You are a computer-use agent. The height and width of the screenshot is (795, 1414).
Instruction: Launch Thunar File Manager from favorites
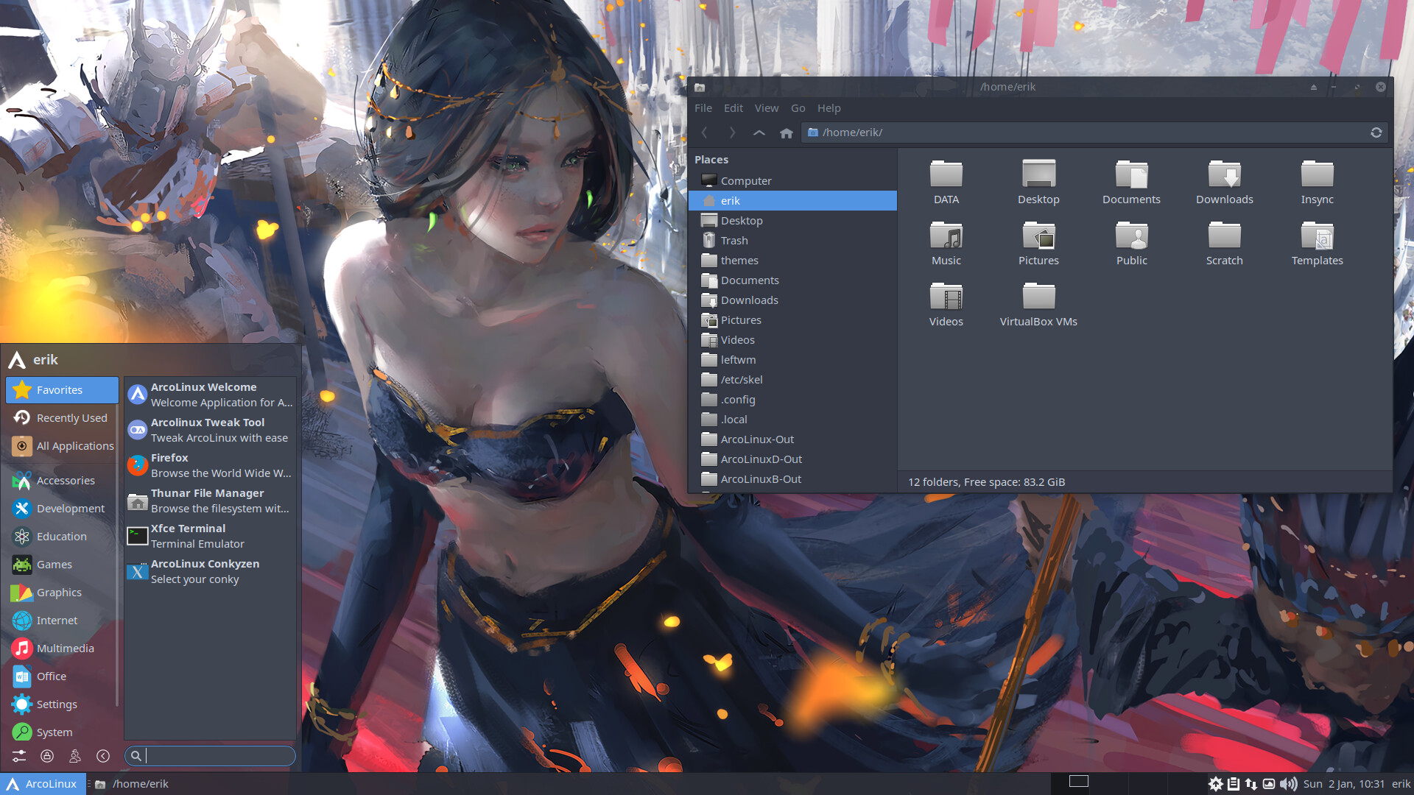[x=210, y=501]
